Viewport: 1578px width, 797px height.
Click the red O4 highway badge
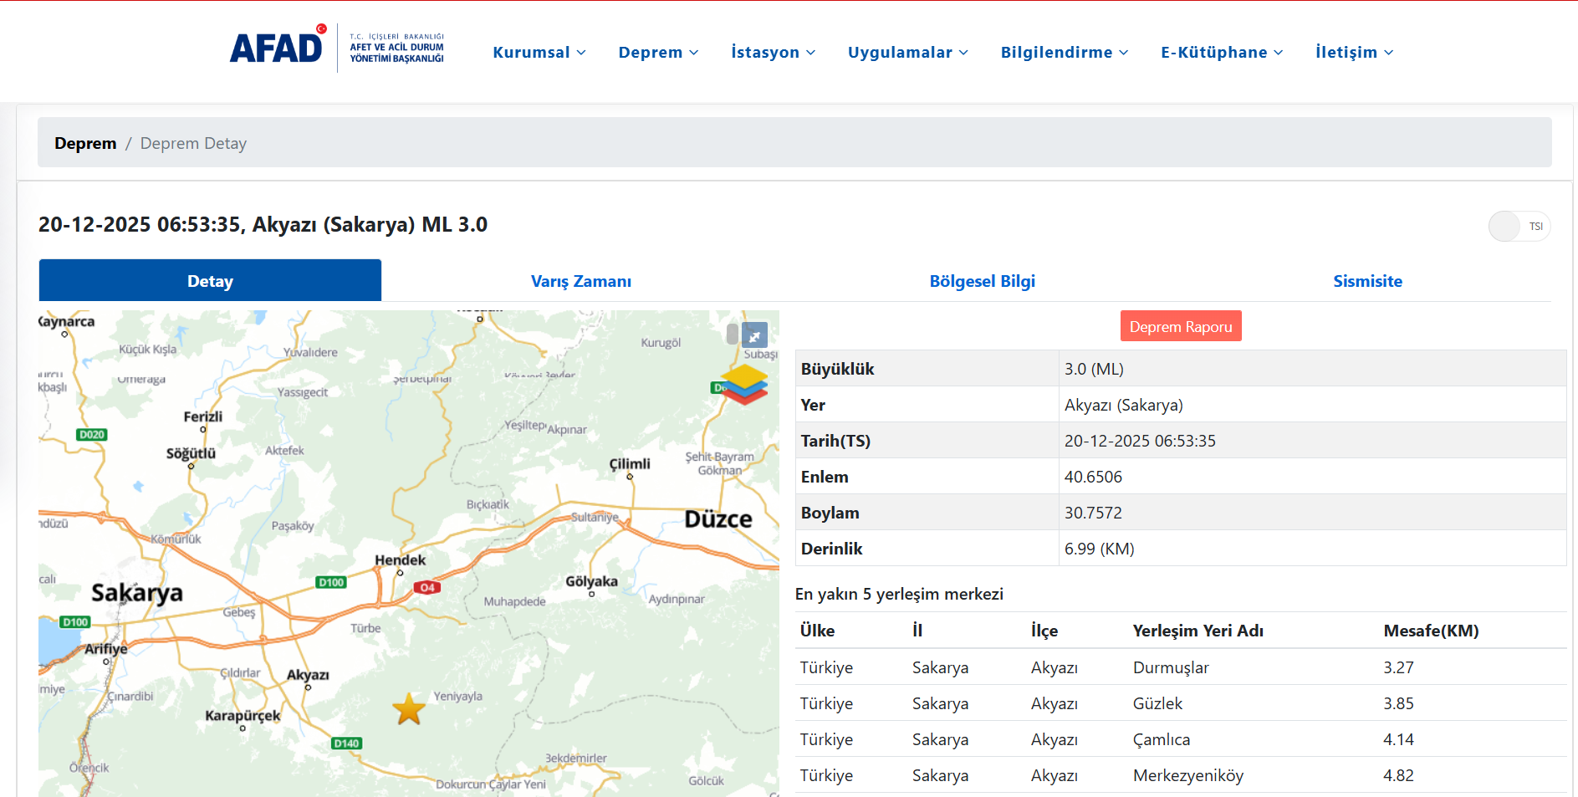coord(427,587)
